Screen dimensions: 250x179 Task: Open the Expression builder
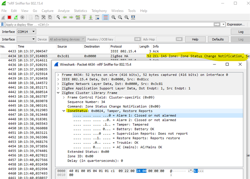pyautogui.click(x=236, y=24)
